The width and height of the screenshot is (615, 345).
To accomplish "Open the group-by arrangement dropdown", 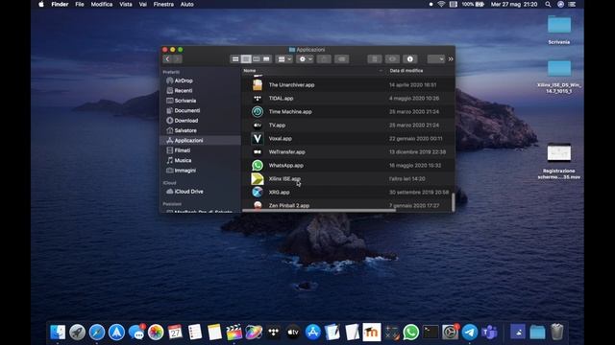I will pyautogui.click(x=284, y=59).
